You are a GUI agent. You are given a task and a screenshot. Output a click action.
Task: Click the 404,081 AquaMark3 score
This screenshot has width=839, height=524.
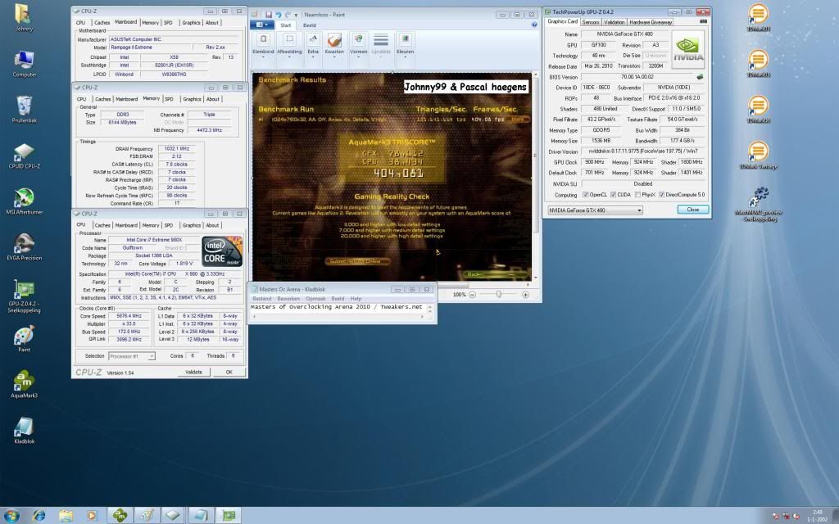coord(398,174)
